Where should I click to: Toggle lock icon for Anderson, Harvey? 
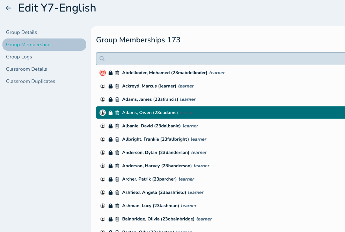click(x=110, y=166)
